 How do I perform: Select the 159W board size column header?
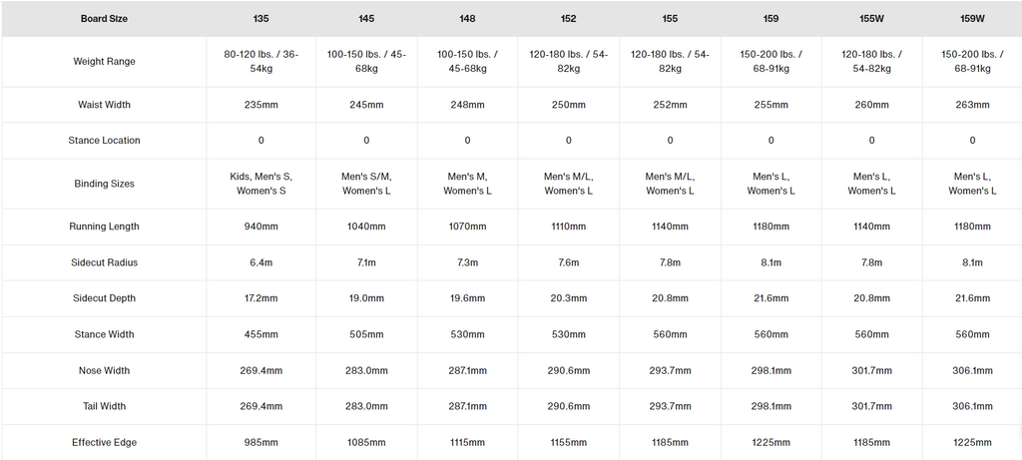[x=972, y=19]
